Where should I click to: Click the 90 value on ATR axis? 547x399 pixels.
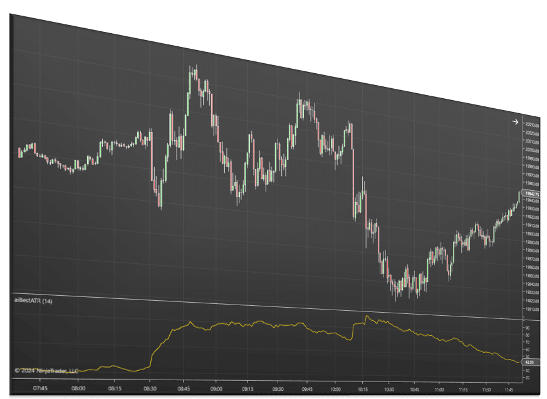click(x=527, y=328)
